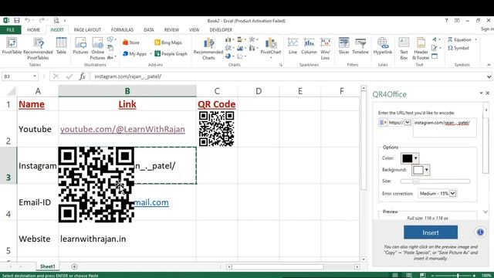This screenshot has width=494, height=278.
Task: Insert a Timeline filter
Action: 360,46
